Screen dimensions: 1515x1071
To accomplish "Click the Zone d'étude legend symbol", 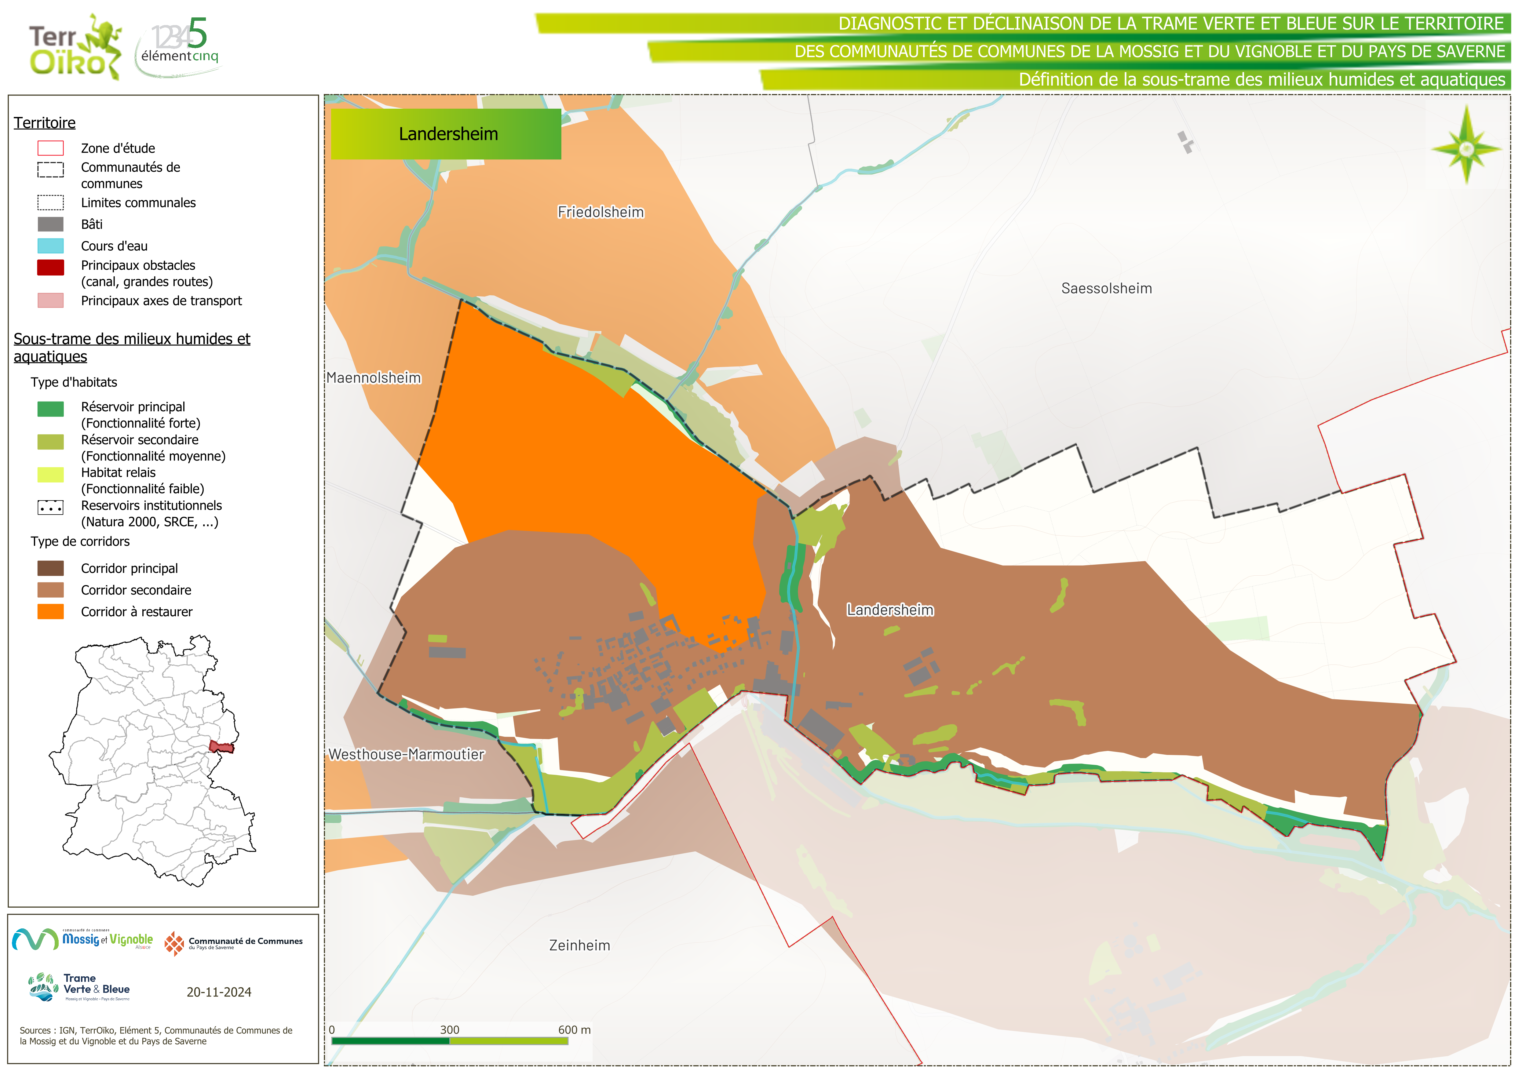I will coord(51,148).
